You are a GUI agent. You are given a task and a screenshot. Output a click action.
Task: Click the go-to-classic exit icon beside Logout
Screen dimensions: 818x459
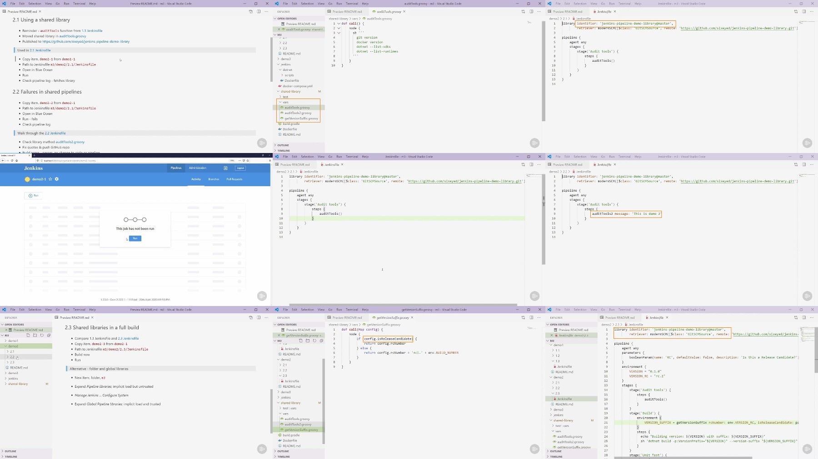pyautogui.click(x=225, y=168)
